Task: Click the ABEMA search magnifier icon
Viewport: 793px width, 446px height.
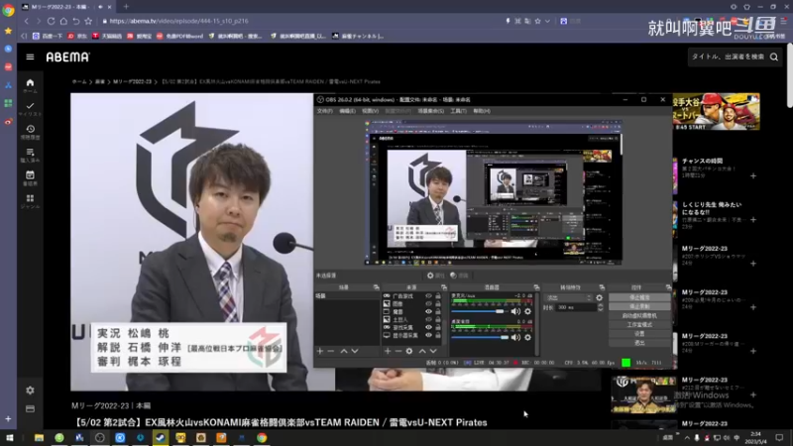Action: [x=774, y=57]
